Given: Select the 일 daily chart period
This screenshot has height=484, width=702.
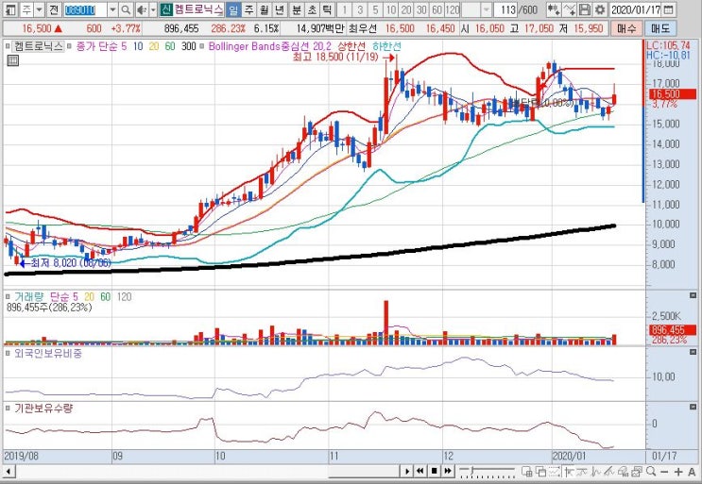Looking at the screenshot, I should tap(233, 9).
